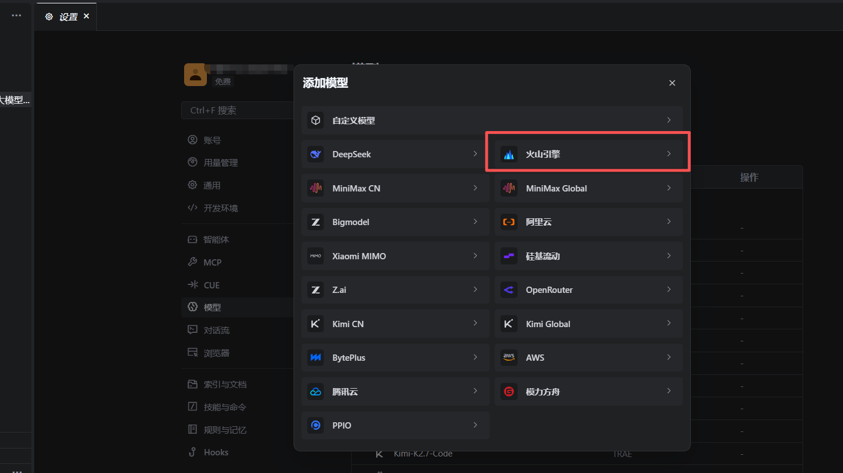Screen dimensions: 843x473
Task: Expand the AWS row chevron
Action: (x=669, y=357)
